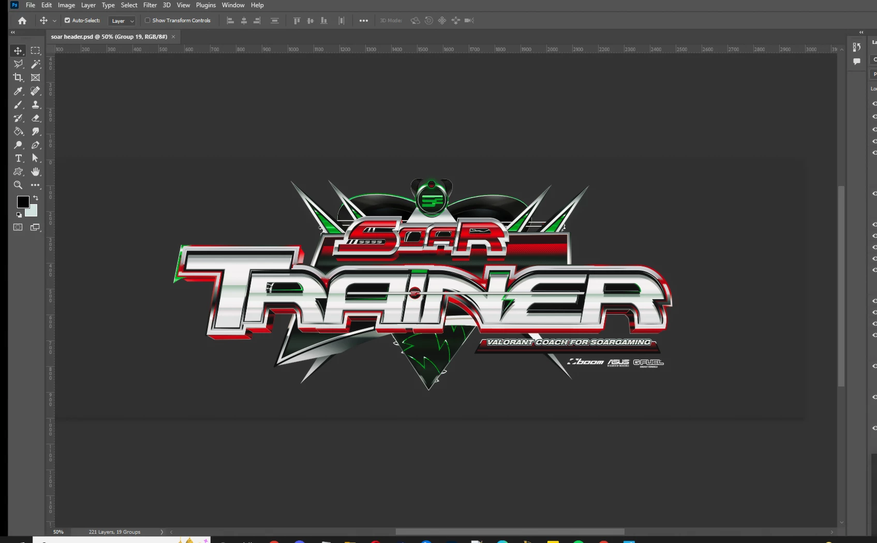
Task: Open the Layer menu
Action: pyautogui.click(x=88, y=5)
